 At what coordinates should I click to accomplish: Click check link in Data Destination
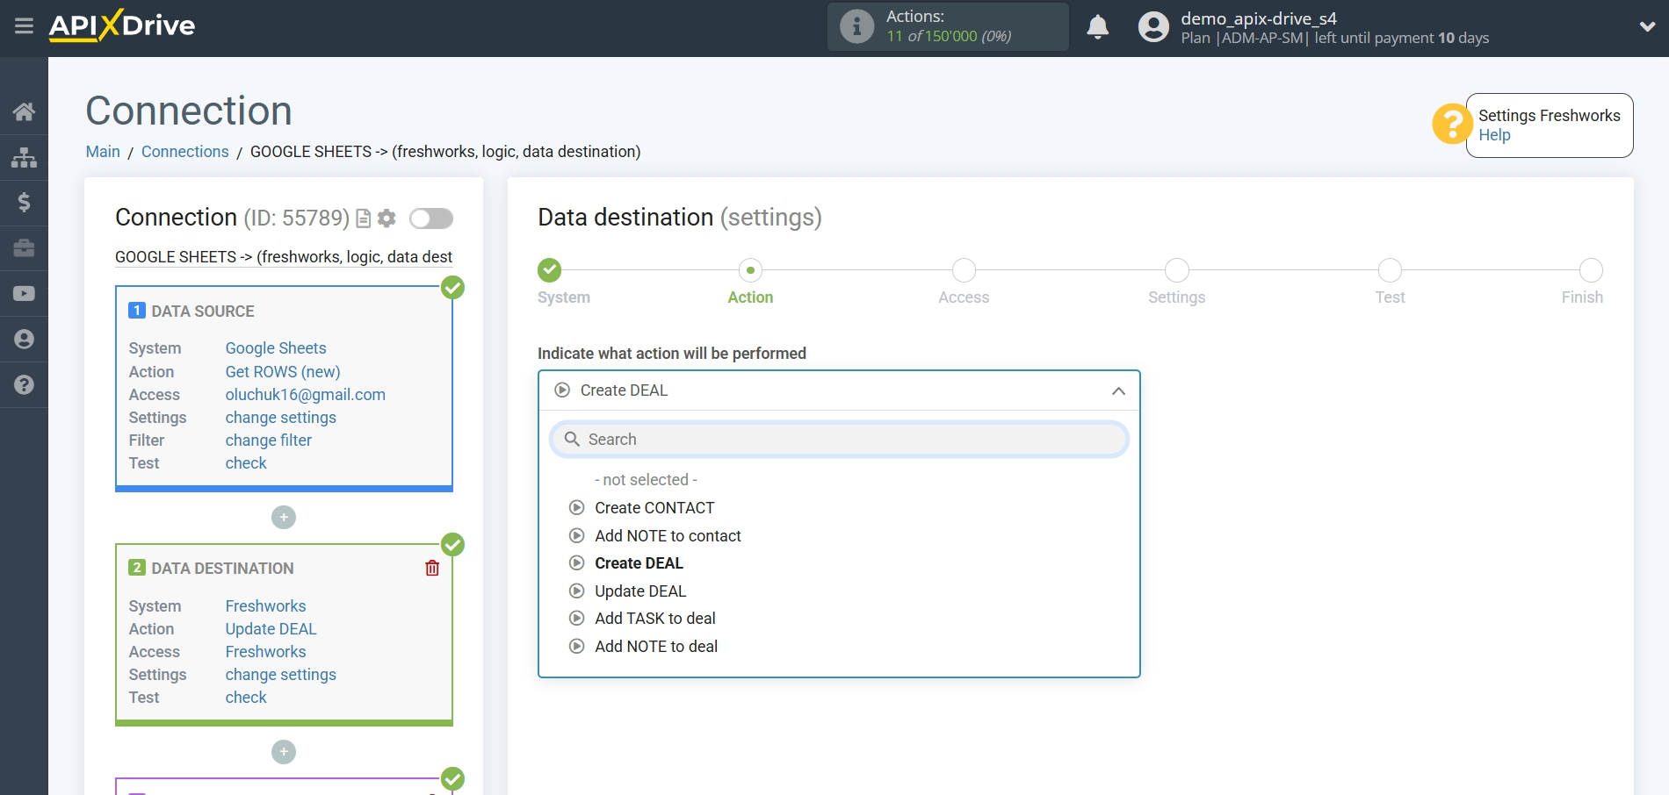tap(246, 698)
